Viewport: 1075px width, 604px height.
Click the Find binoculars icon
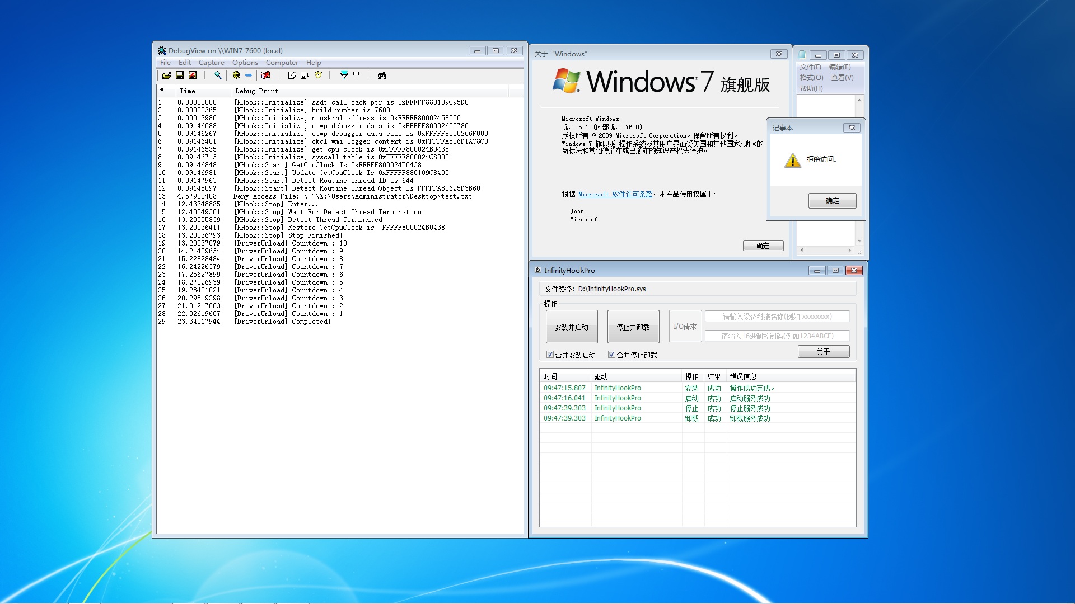click(382, 75)
